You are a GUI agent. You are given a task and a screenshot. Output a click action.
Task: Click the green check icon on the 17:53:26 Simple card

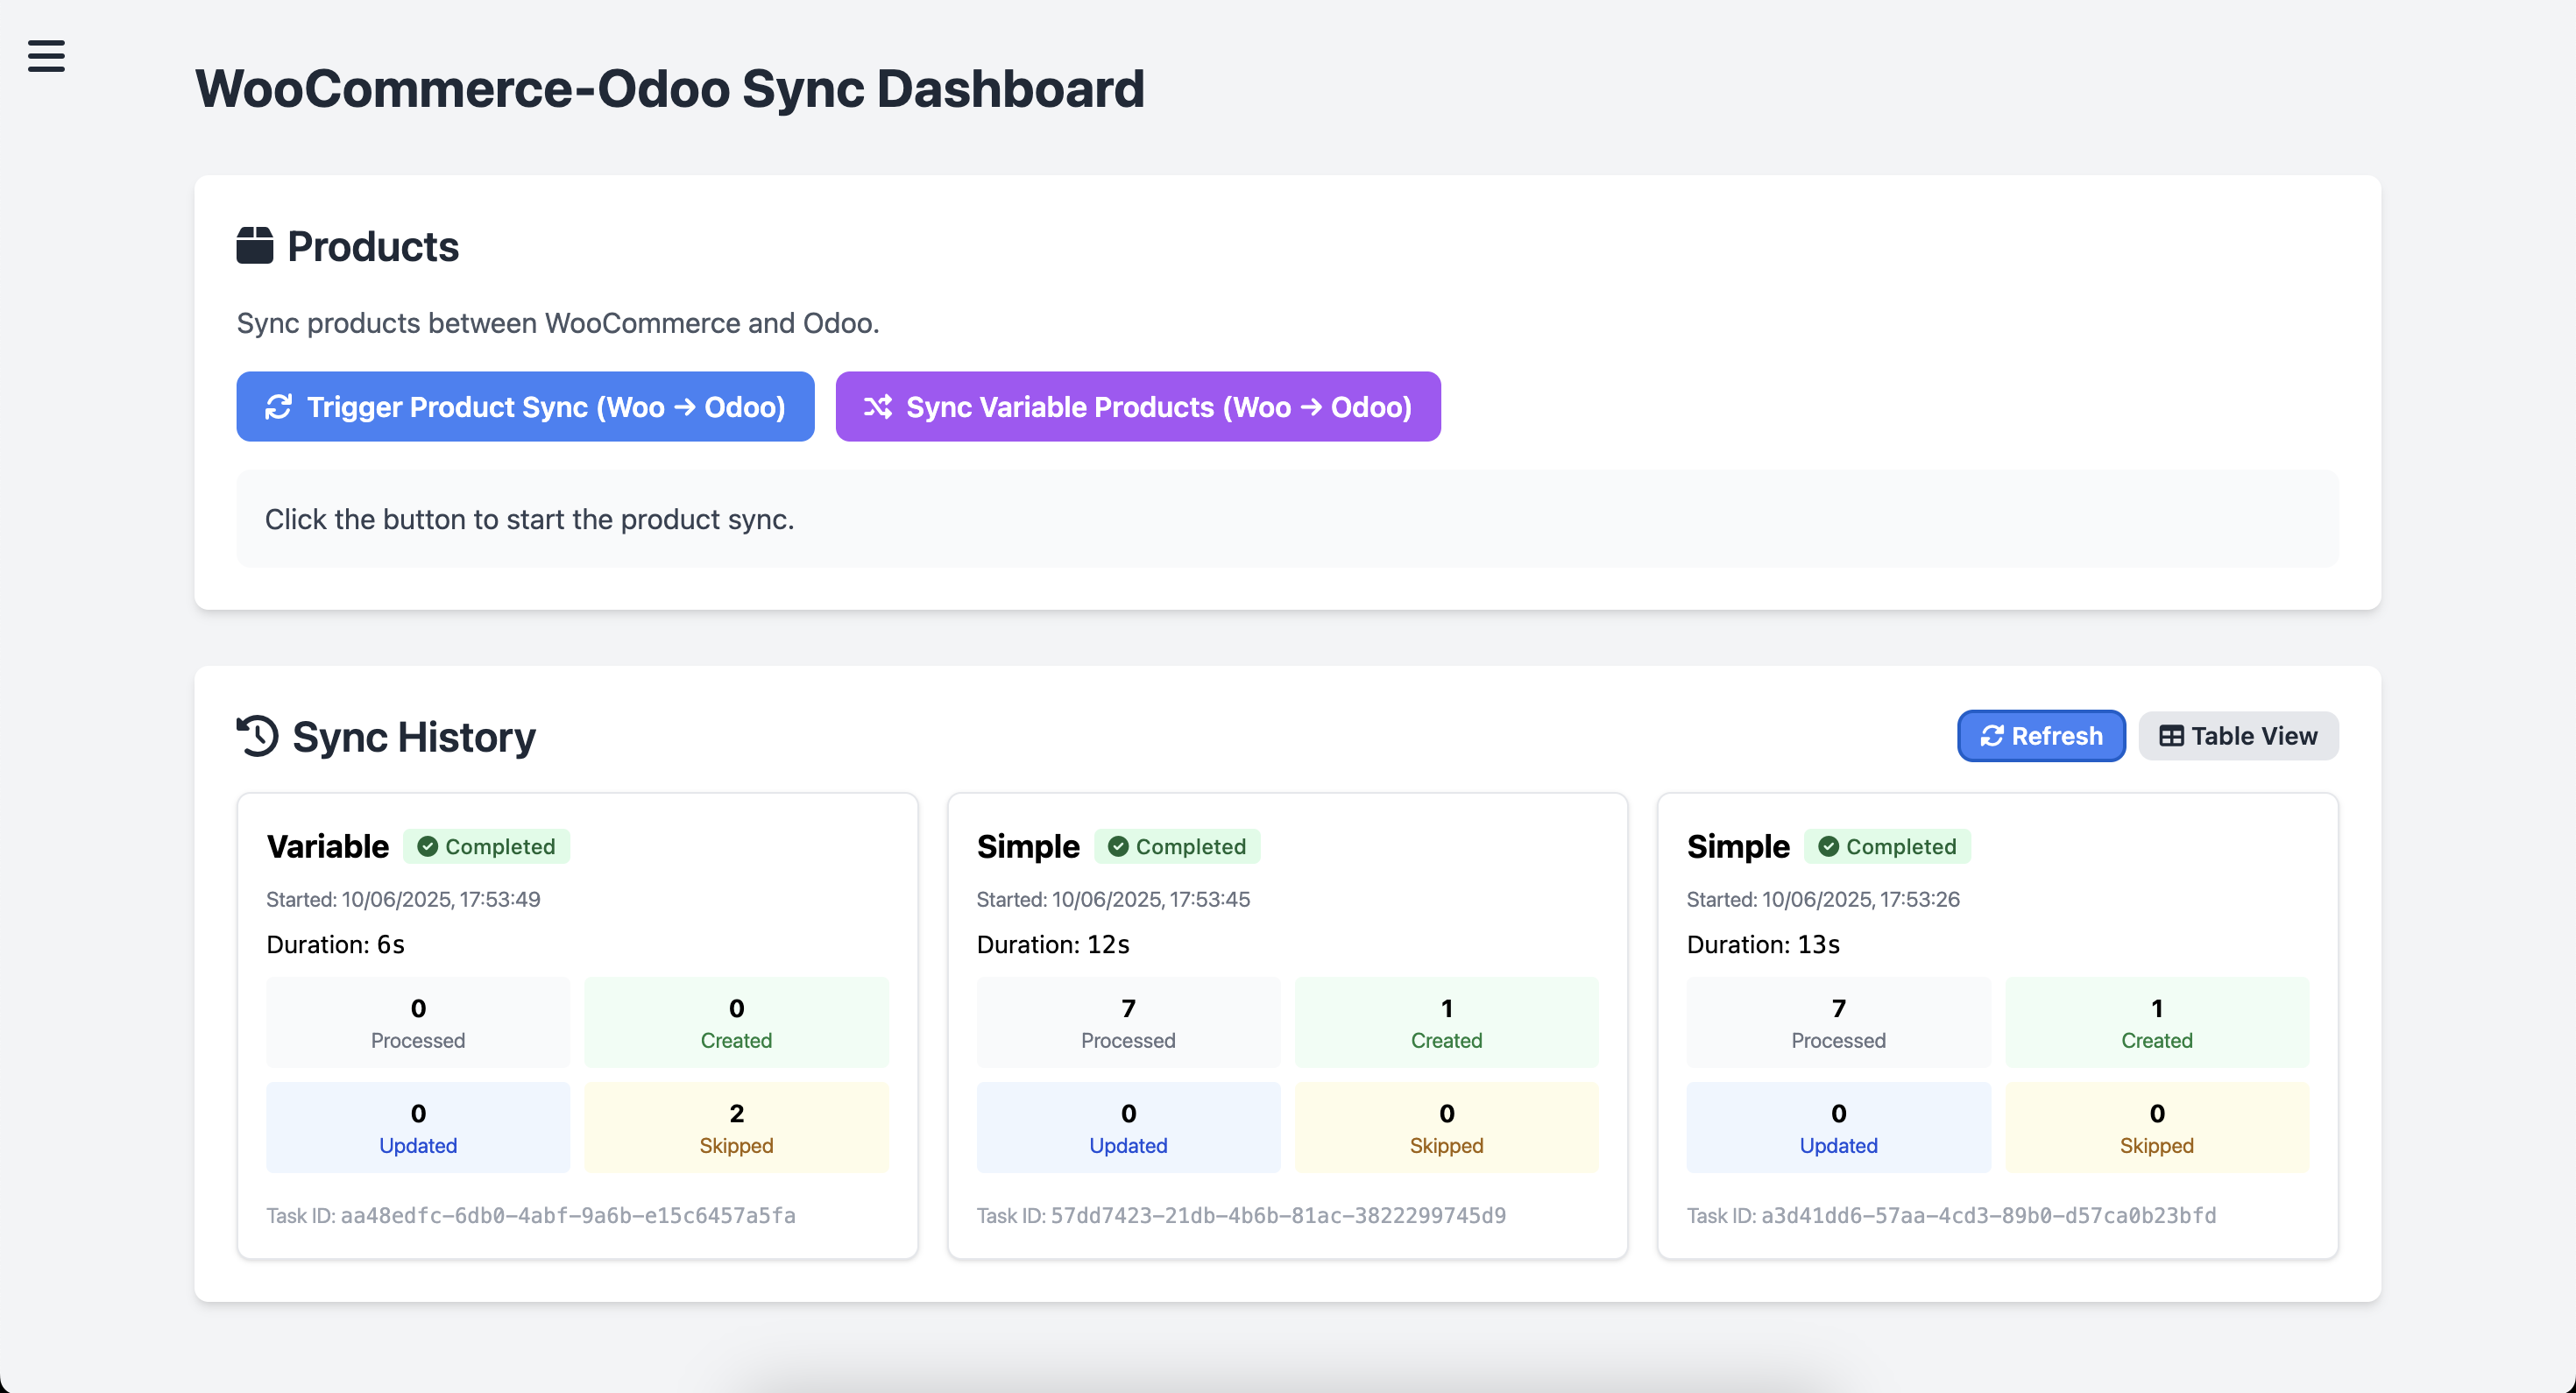point(1828,846)
